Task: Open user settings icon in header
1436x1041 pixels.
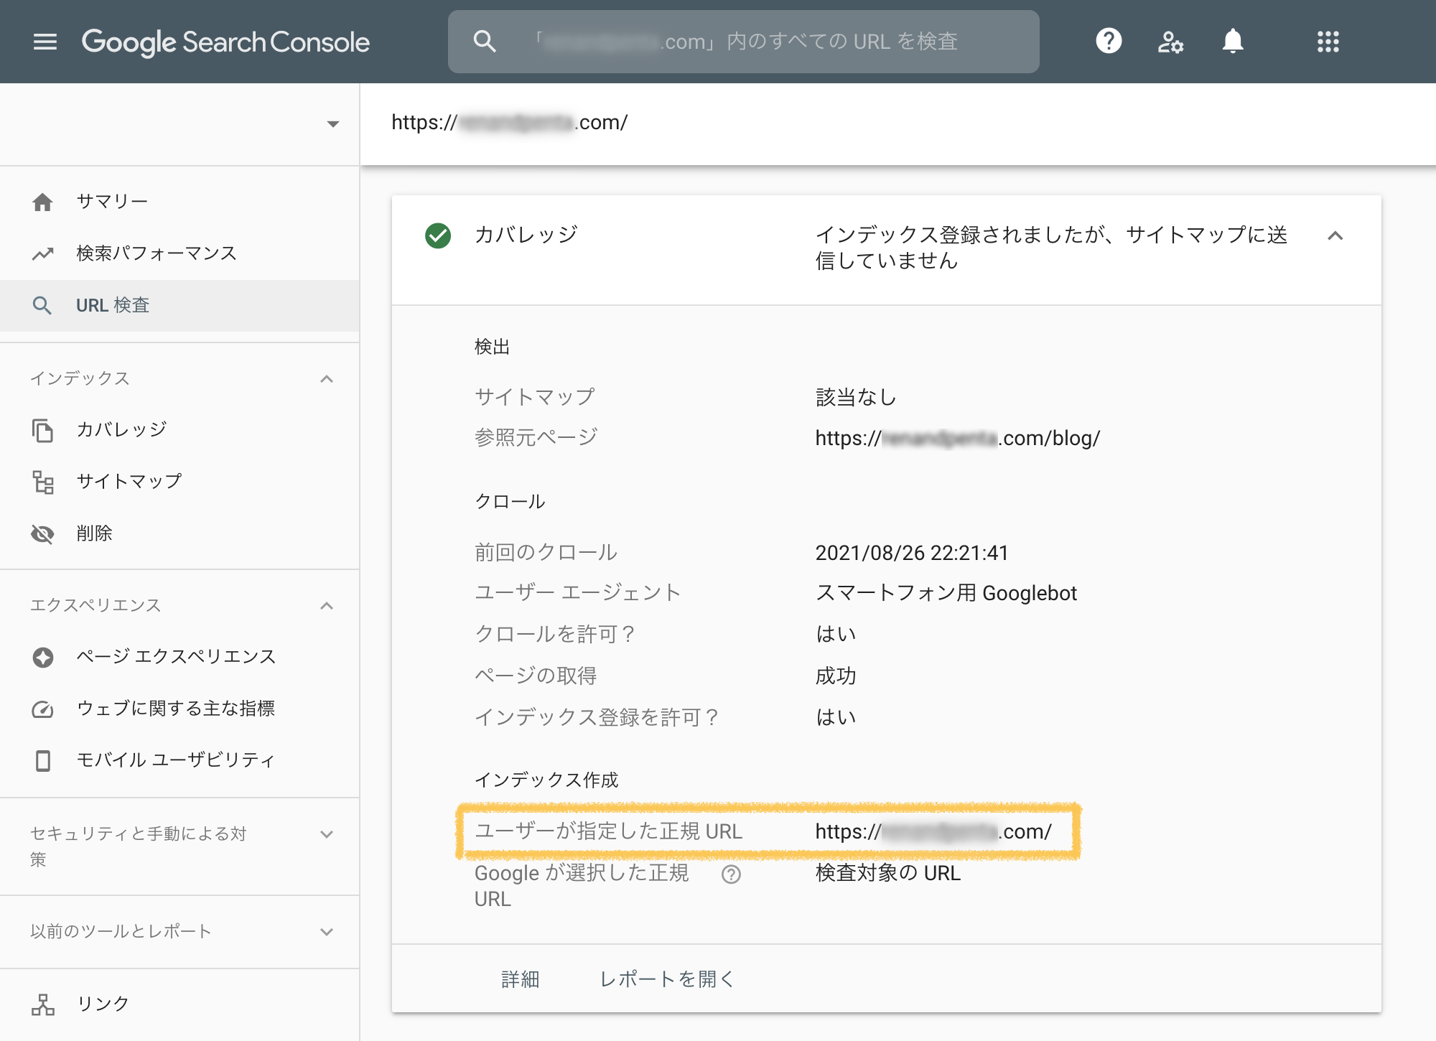Action: [1170, 42]
